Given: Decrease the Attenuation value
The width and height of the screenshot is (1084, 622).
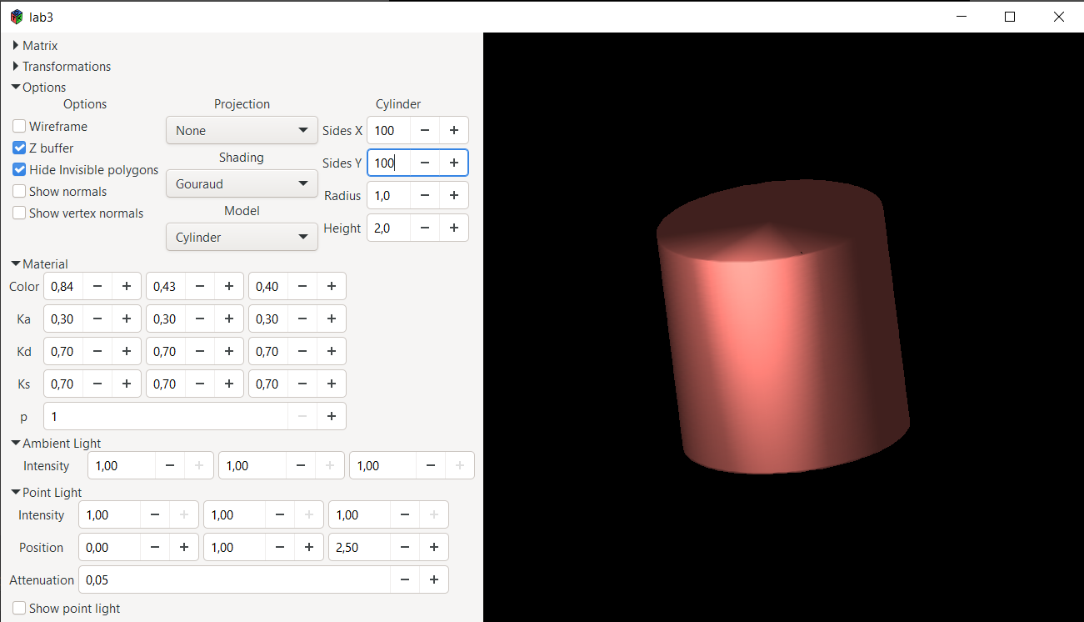Looking at the screenshot, I should click(x=405, y=579).
